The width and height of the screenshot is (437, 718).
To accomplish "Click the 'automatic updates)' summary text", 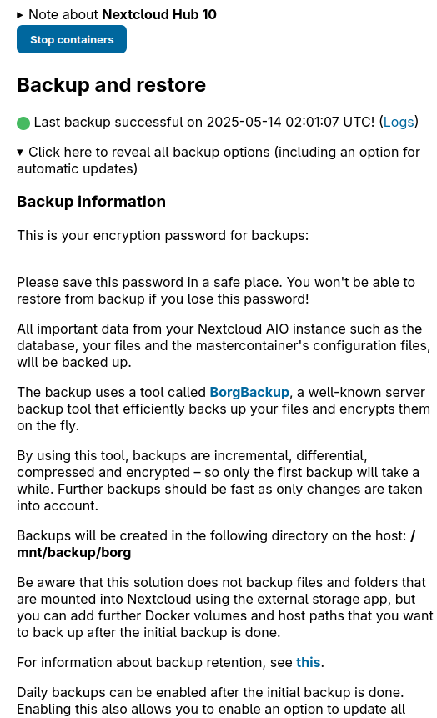I will pyautogui.click(x=77, y=169).
